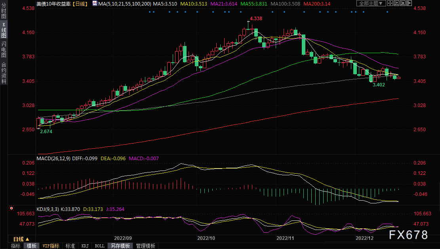Open the VIP指标 tab

(51, 246)
